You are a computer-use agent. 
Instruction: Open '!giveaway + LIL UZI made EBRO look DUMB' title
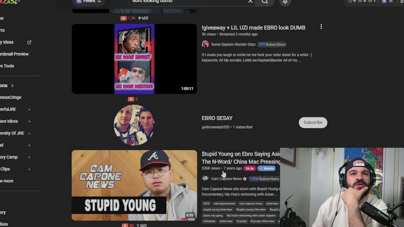(253, 28)
